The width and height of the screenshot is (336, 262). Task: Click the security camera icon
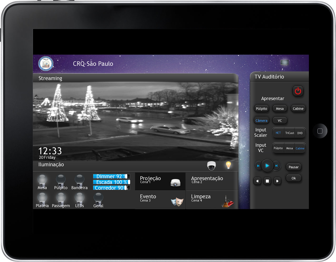[x=211, y=165]
